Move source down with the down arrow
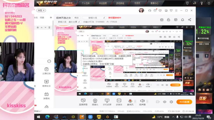214x120 pixels. click(45, 27)
